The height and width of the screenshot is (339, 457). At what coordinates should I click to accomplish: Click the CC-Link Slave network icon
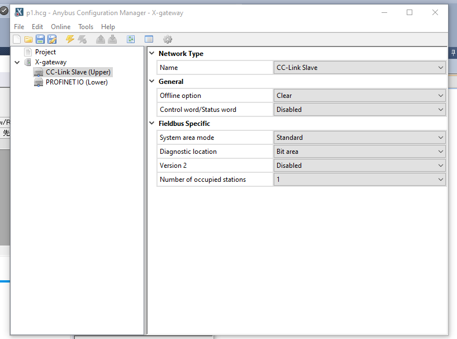[39, 72]
